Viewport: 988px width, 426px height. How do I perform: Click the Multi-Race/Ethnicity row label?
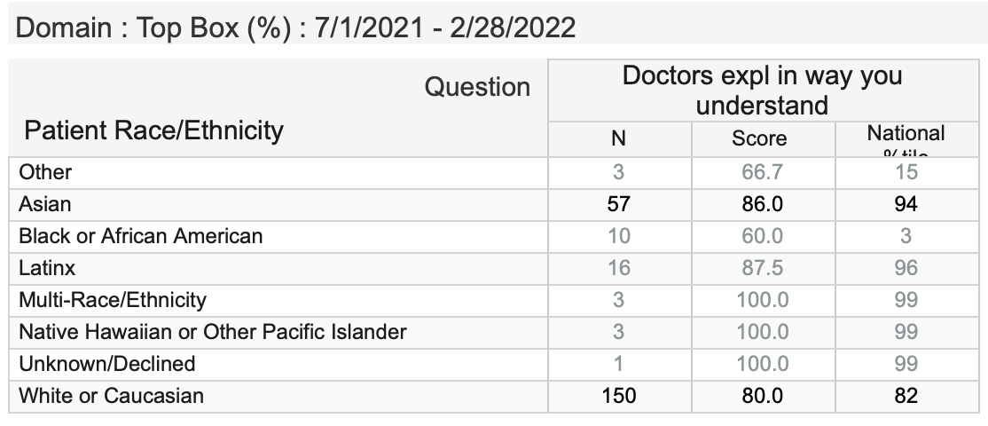point(113,299)
